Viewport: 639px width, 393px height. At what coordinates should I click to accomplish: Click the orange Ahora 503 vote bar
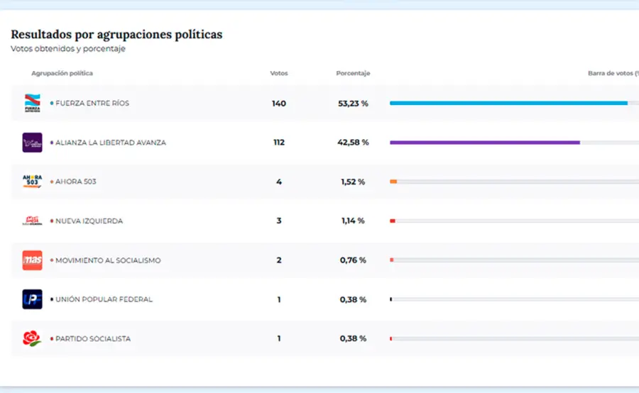click(x=393, y=182)
